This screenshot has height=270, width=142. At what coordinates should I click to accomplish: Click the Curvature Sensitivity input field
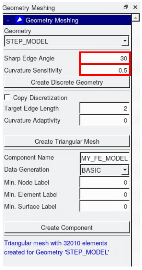point(105,70)
